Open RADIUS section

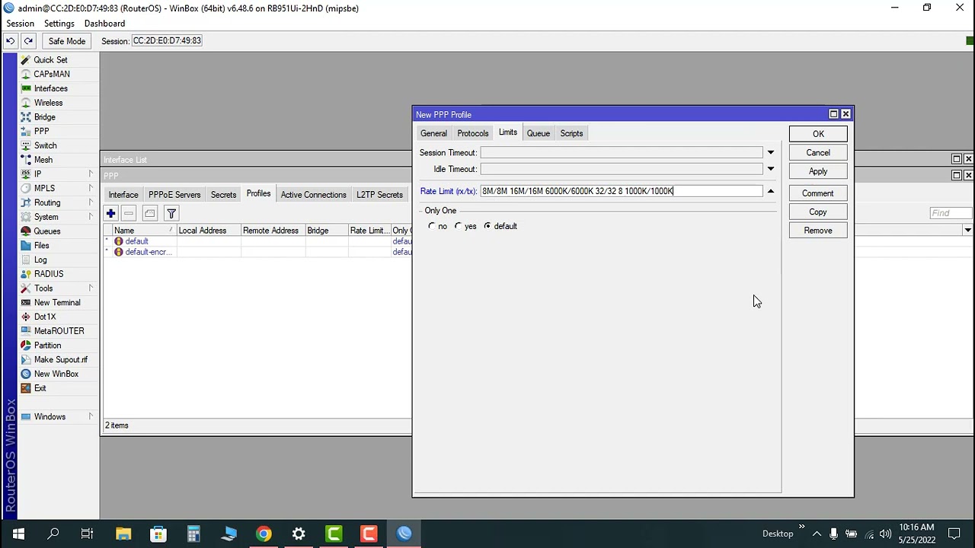pyautogui.click(x=48, y=274)
